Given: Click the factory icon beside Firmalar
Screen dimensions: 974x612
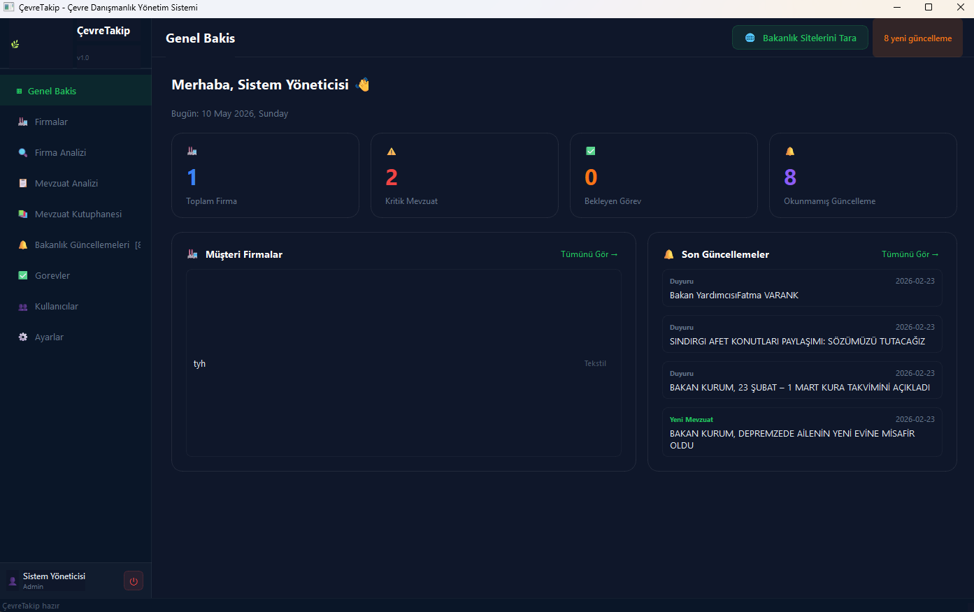Looking at the screenshot, I should click(23, 122).
